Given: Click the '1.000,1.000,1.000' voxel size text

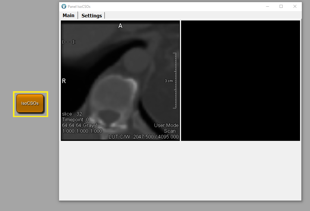Looking at the screenshot, I should coord(82,131).
